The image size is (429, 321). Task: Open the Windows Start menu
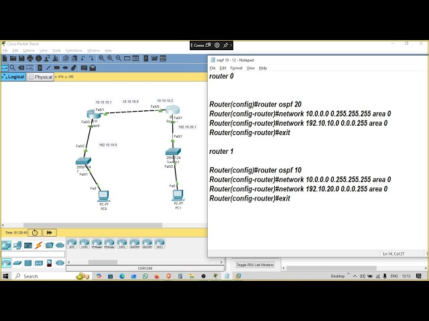click(x=5, y=276)
